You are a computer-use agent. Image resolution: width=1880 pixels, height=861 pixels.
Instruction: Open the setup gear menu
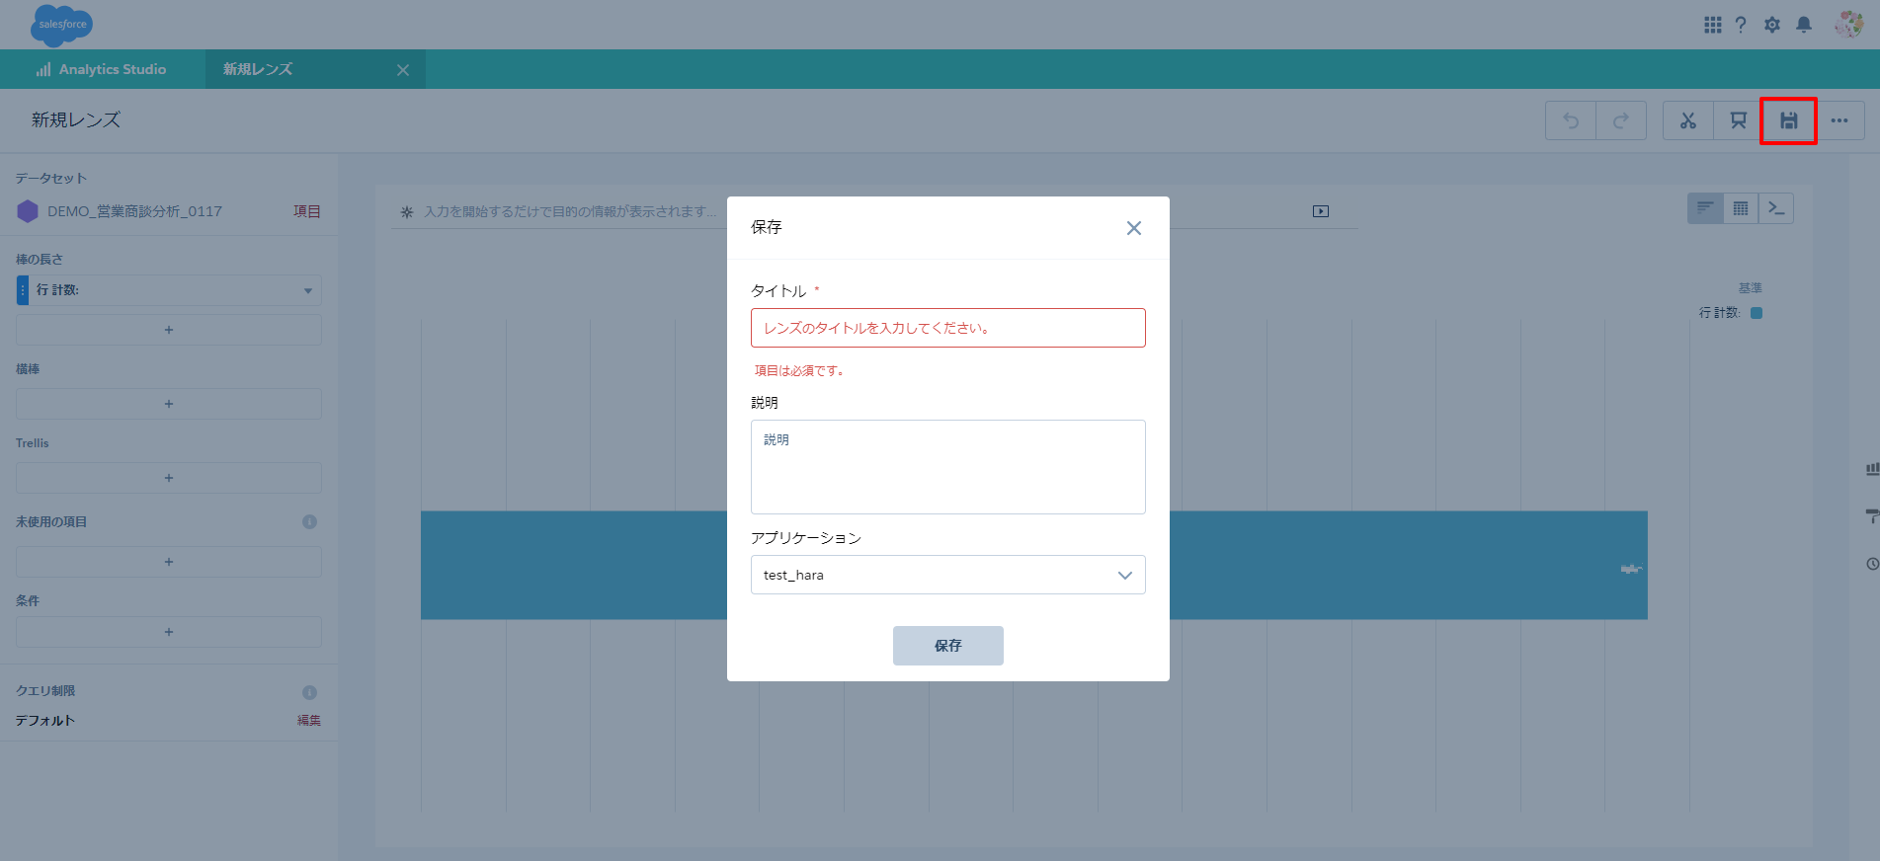[x=1772, y=25]
